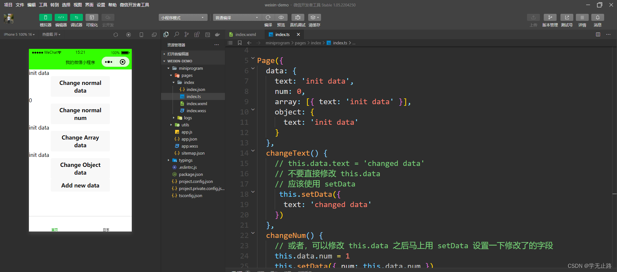Click the mini program capsule menu dots
This screenshot has height=272, width=617.
pyautogui.click(x=109, y=62)
